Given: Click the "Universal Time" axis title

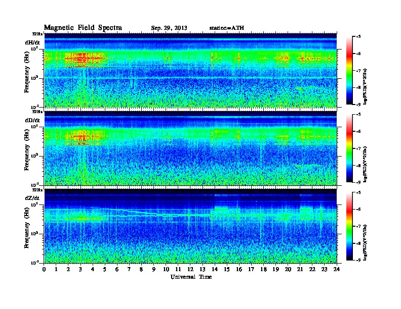Looking at the screenshot, I should [x=191, y=277].
